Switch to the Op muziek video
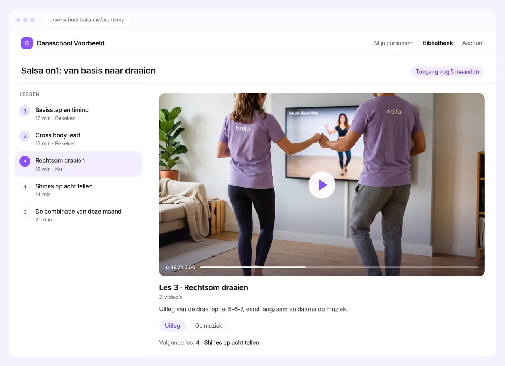 pyautogui.click(x=209, y=326)
